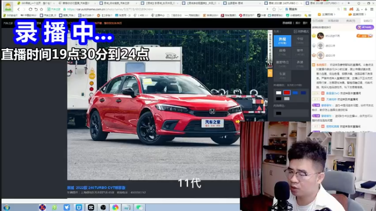The width and height of the screenshot is (376, 211).
Task: Click the star icon left of the address bar
Action: [x=41, y=9]
